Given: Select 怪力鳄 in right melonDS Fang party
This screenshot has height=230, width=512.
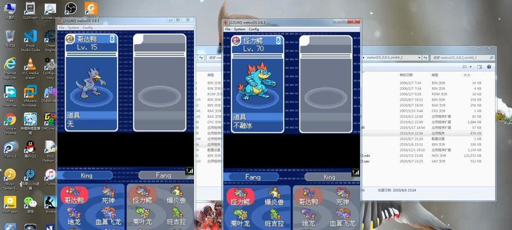Looking at the screenshot, I should 241,197.
